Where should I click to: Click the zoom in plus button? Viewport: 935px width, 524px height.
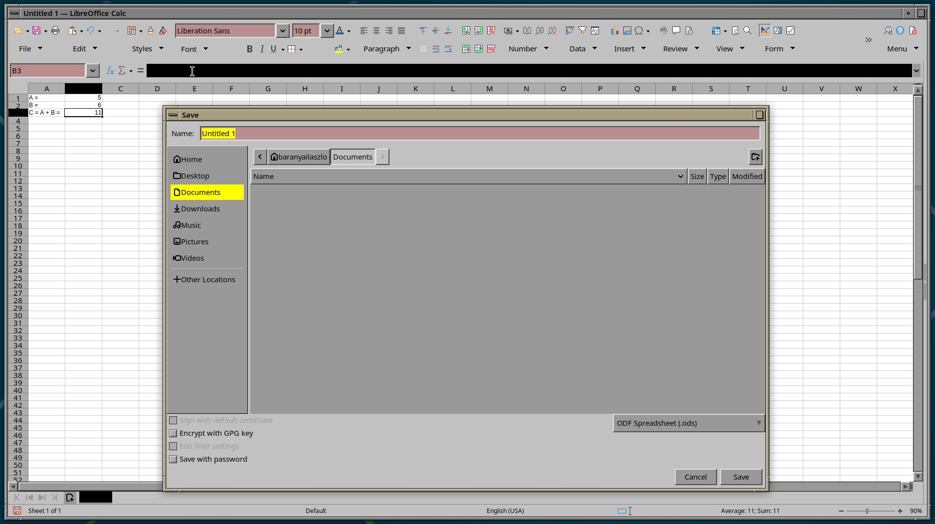pyautogui.click(x=900, y=511)
